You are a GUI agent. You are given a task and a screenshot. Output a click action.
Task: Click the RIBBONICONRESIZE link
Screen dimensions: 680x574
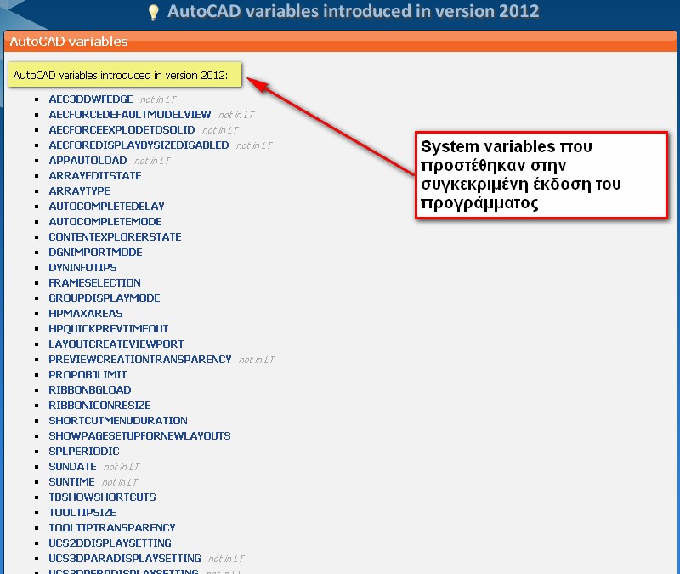[x=99, y=406]
